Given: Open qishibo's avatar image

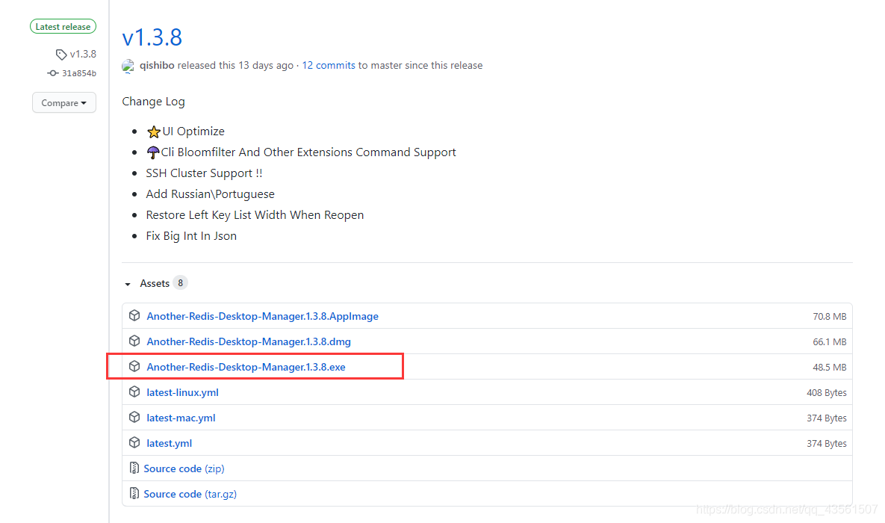Looking at the screenshot, I should pos(128,66).
